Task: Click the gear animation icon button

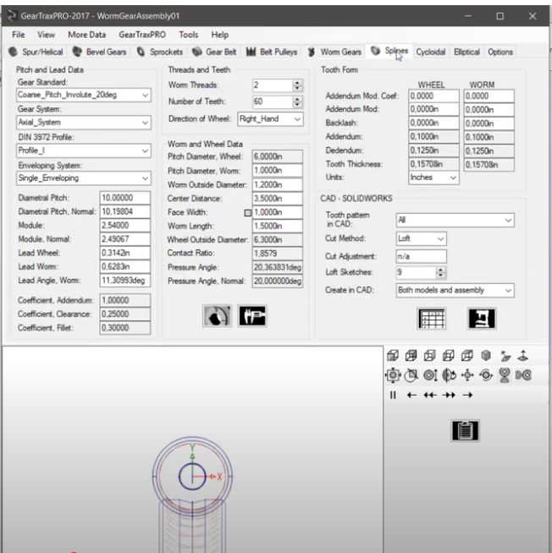Action: pos(218,315)
